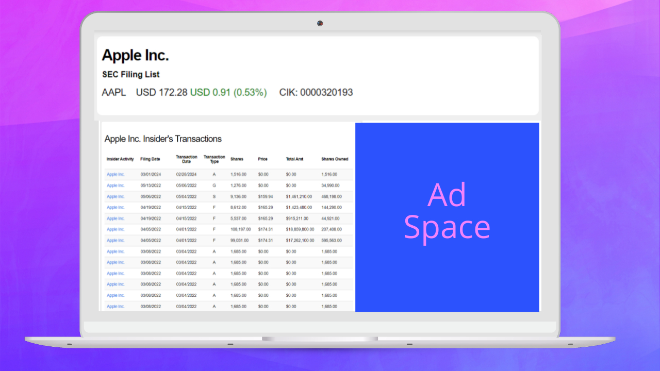Sort by the Transaction Type header
Image resolution: width=660 pixels, height=371 pixels.
click(214, 159)
